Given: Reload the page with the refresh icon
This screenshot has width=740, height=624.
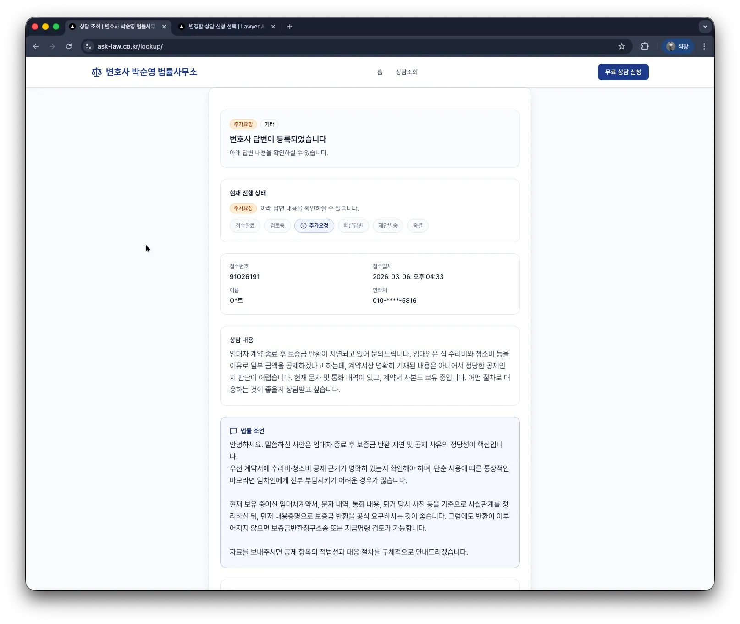Looking at the screenshot, I should tap(69, 46).
